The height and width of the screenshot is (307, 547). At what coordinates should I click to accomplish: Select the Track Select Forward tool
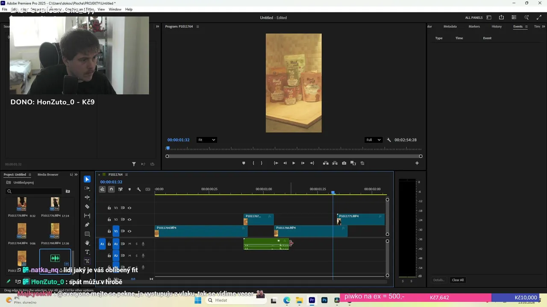[x=87, y=188]
